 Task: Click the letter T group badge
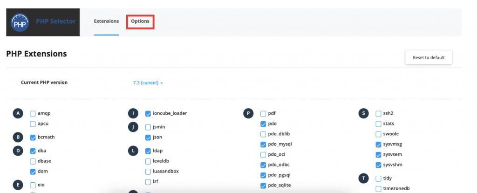364,178
